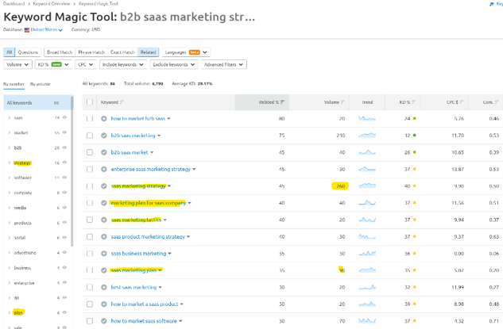Switch to the Questions tab
Screen dimensions: 503x329
point(28,52)
